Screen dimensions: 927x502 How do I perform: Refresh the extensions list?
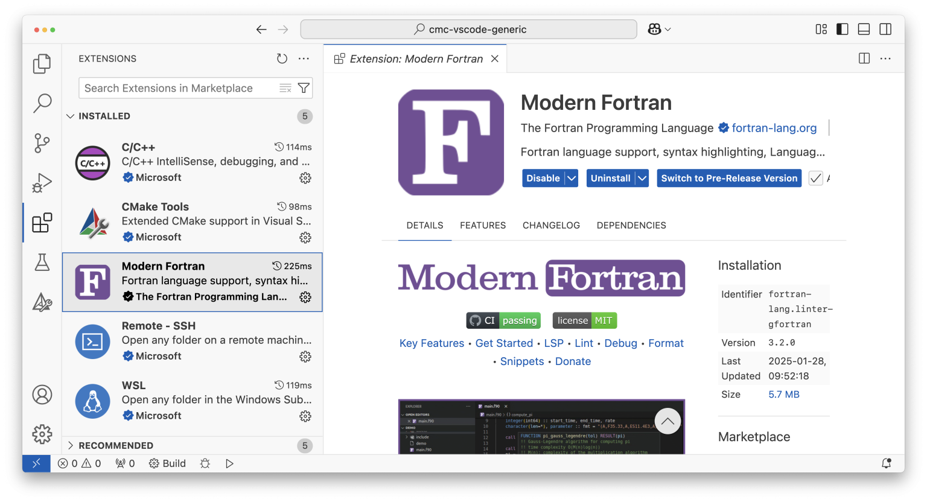[x=282, y=59]
